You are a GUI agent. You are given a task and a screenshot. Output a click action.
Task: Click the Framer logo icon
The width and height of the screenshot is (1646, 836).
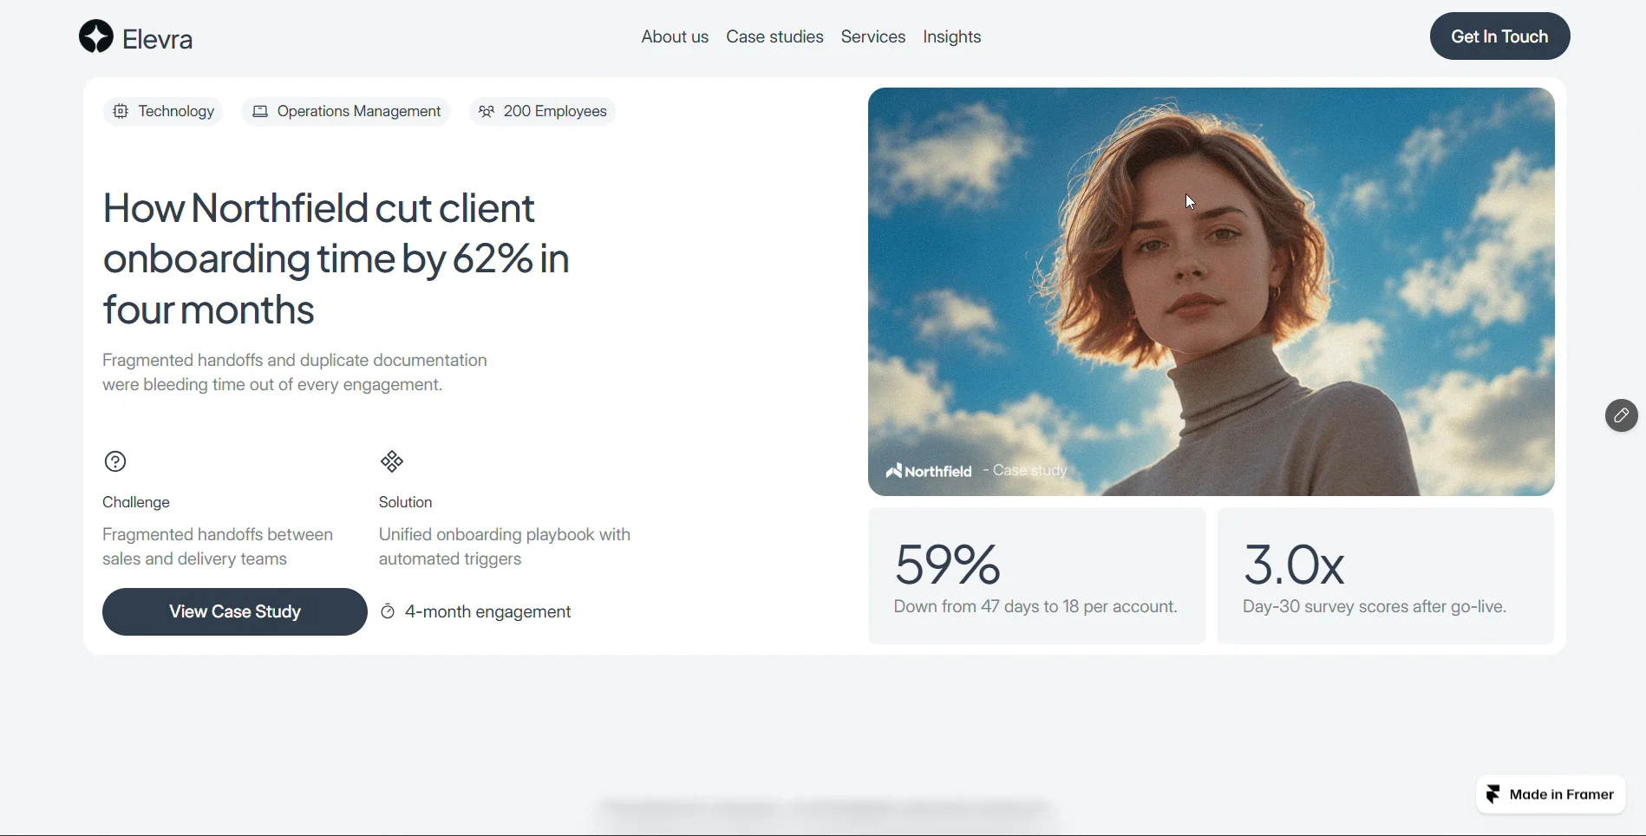(x=1493, y=794)
